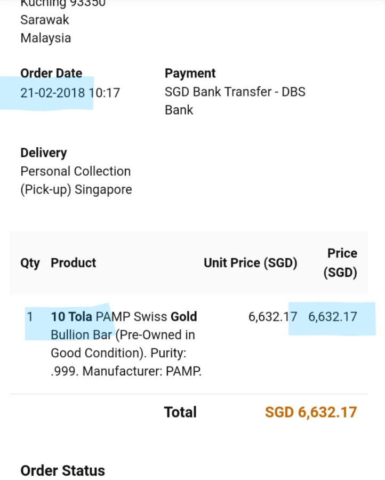The height and width of the screenshot is (480, 385).
Task: Click the unit price 6,632.17 cell
Action: [x=272, y=317]
